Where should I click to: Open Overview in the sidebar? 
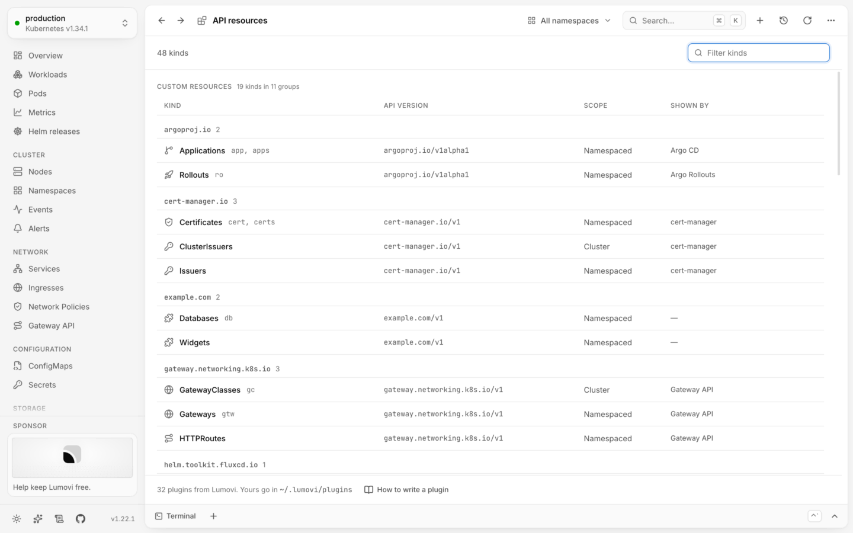click(x=72, y=56)
